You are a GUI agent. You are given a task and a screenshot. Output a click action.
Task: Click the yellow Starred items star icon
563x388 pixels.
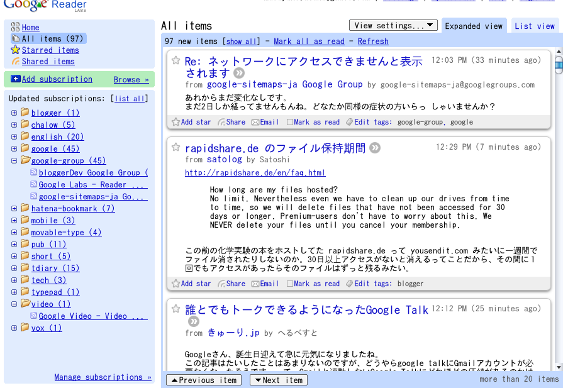15,50
